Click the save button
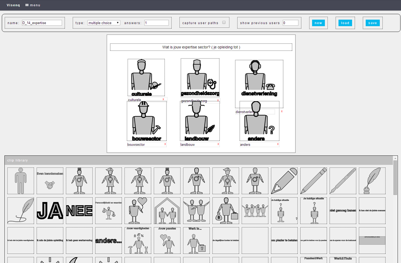401x263 pixels. click(373, 23)
